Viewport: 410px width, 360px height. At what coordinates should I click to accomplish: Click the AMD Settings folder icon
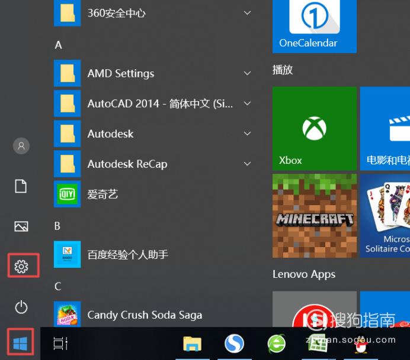(x=67, y=73)
